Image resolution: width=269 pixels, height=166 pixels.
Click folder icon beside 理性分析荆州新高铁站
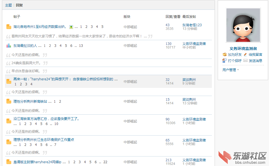coord(9,101)
